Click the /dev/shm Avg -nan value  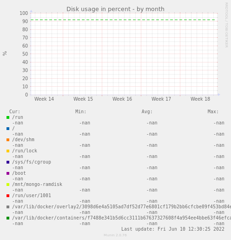pyautogui.click(x=152, y=145)
